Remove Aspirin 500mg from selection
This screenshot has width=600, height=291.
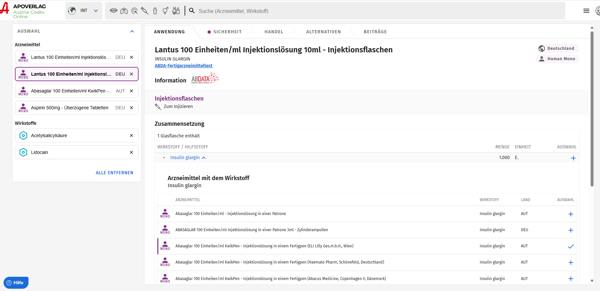pyautogui.click(x=131, y=108)
